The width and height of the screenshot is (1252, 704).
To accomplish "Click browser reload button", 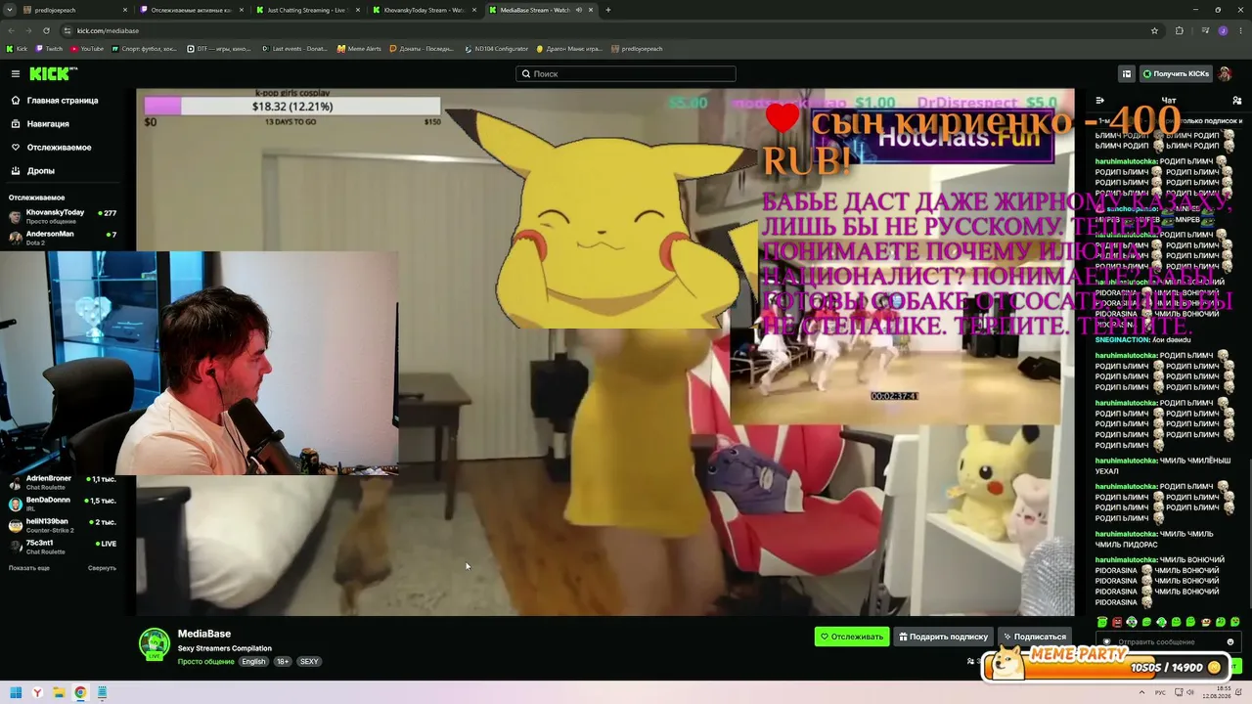I will [46, 30].
